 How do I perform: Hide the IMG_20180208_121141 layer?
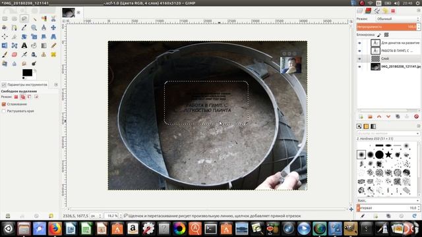click(359, 66)
